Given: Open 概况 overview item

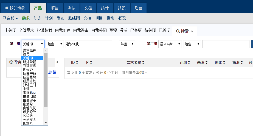Looking at the screenshot, I should coord(122,18).
